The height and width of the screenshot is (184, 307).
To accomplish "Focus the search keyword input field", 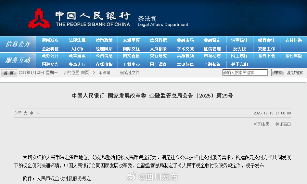I will [245, 72].
